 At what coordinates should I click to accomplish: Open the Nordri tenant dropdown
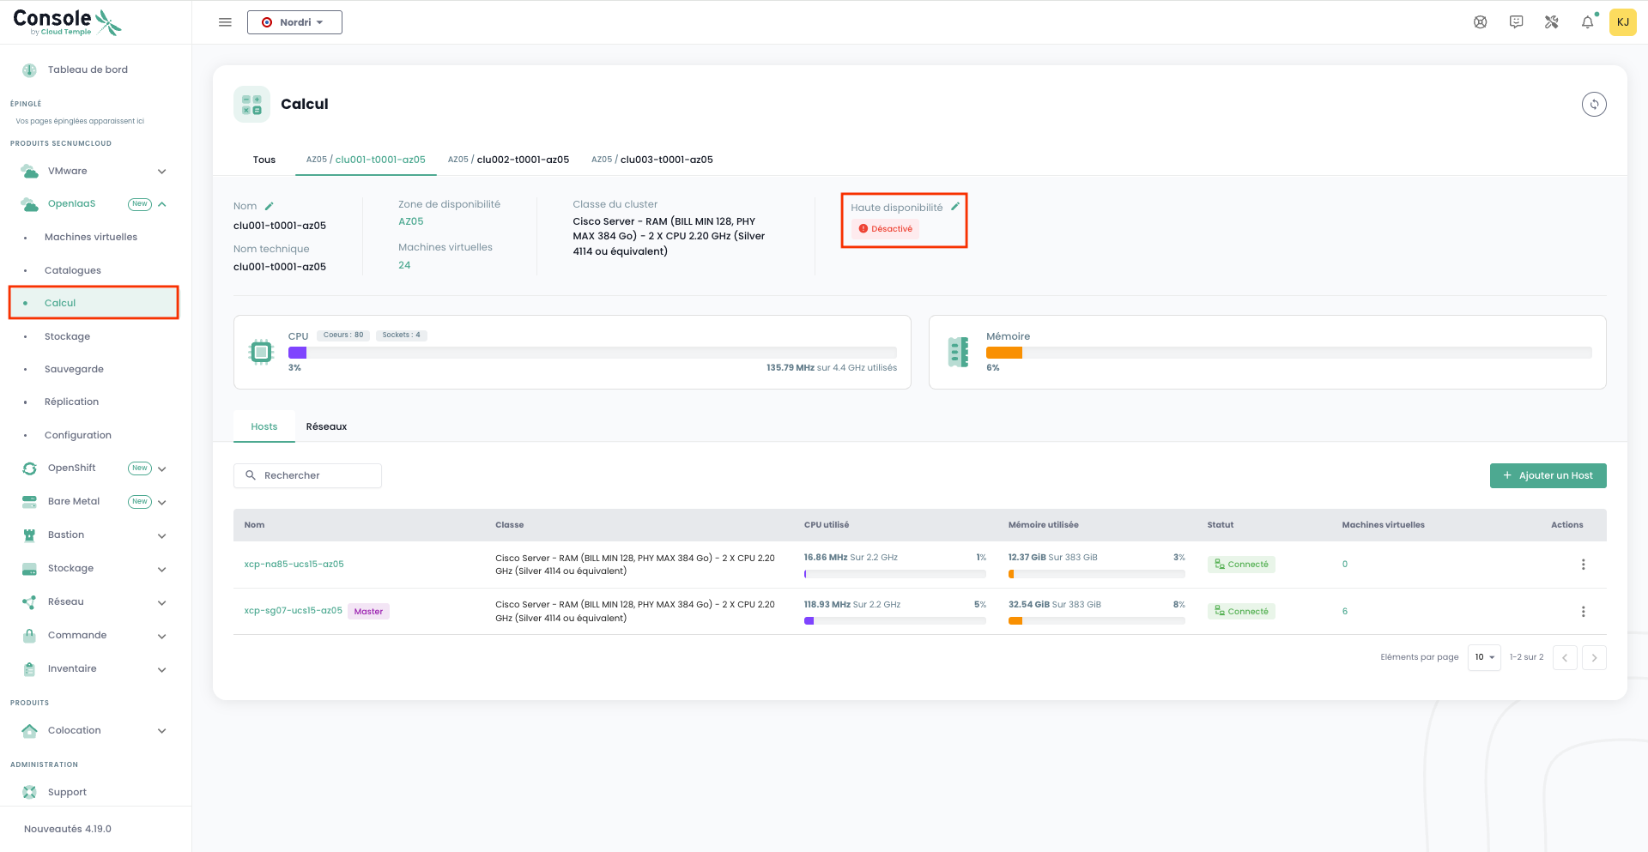(x=294, y=22)
